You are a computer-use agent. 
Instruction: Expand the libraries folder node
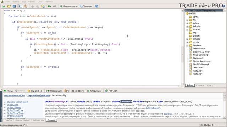click(x=187, y=30)
